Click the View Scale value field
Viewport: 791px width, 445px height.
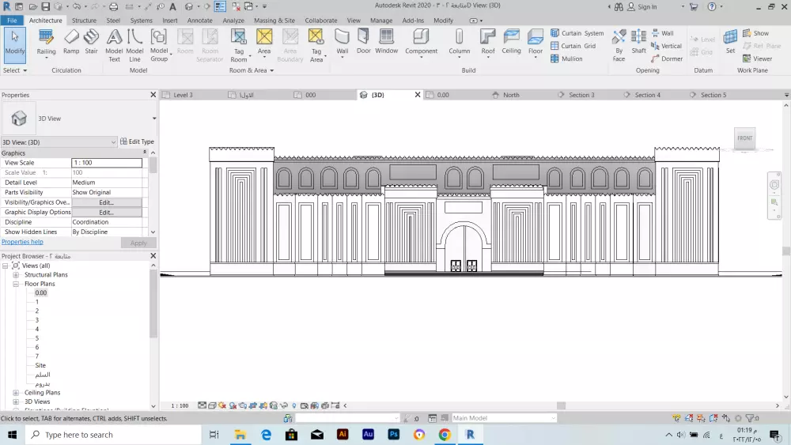point(106,163)
